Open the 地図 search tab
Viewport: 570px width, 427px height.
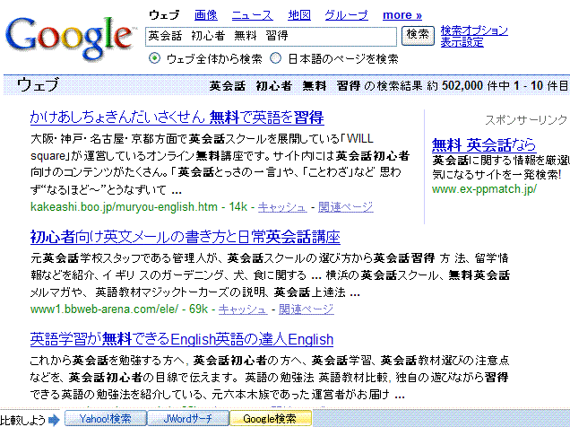click(299, 15)
